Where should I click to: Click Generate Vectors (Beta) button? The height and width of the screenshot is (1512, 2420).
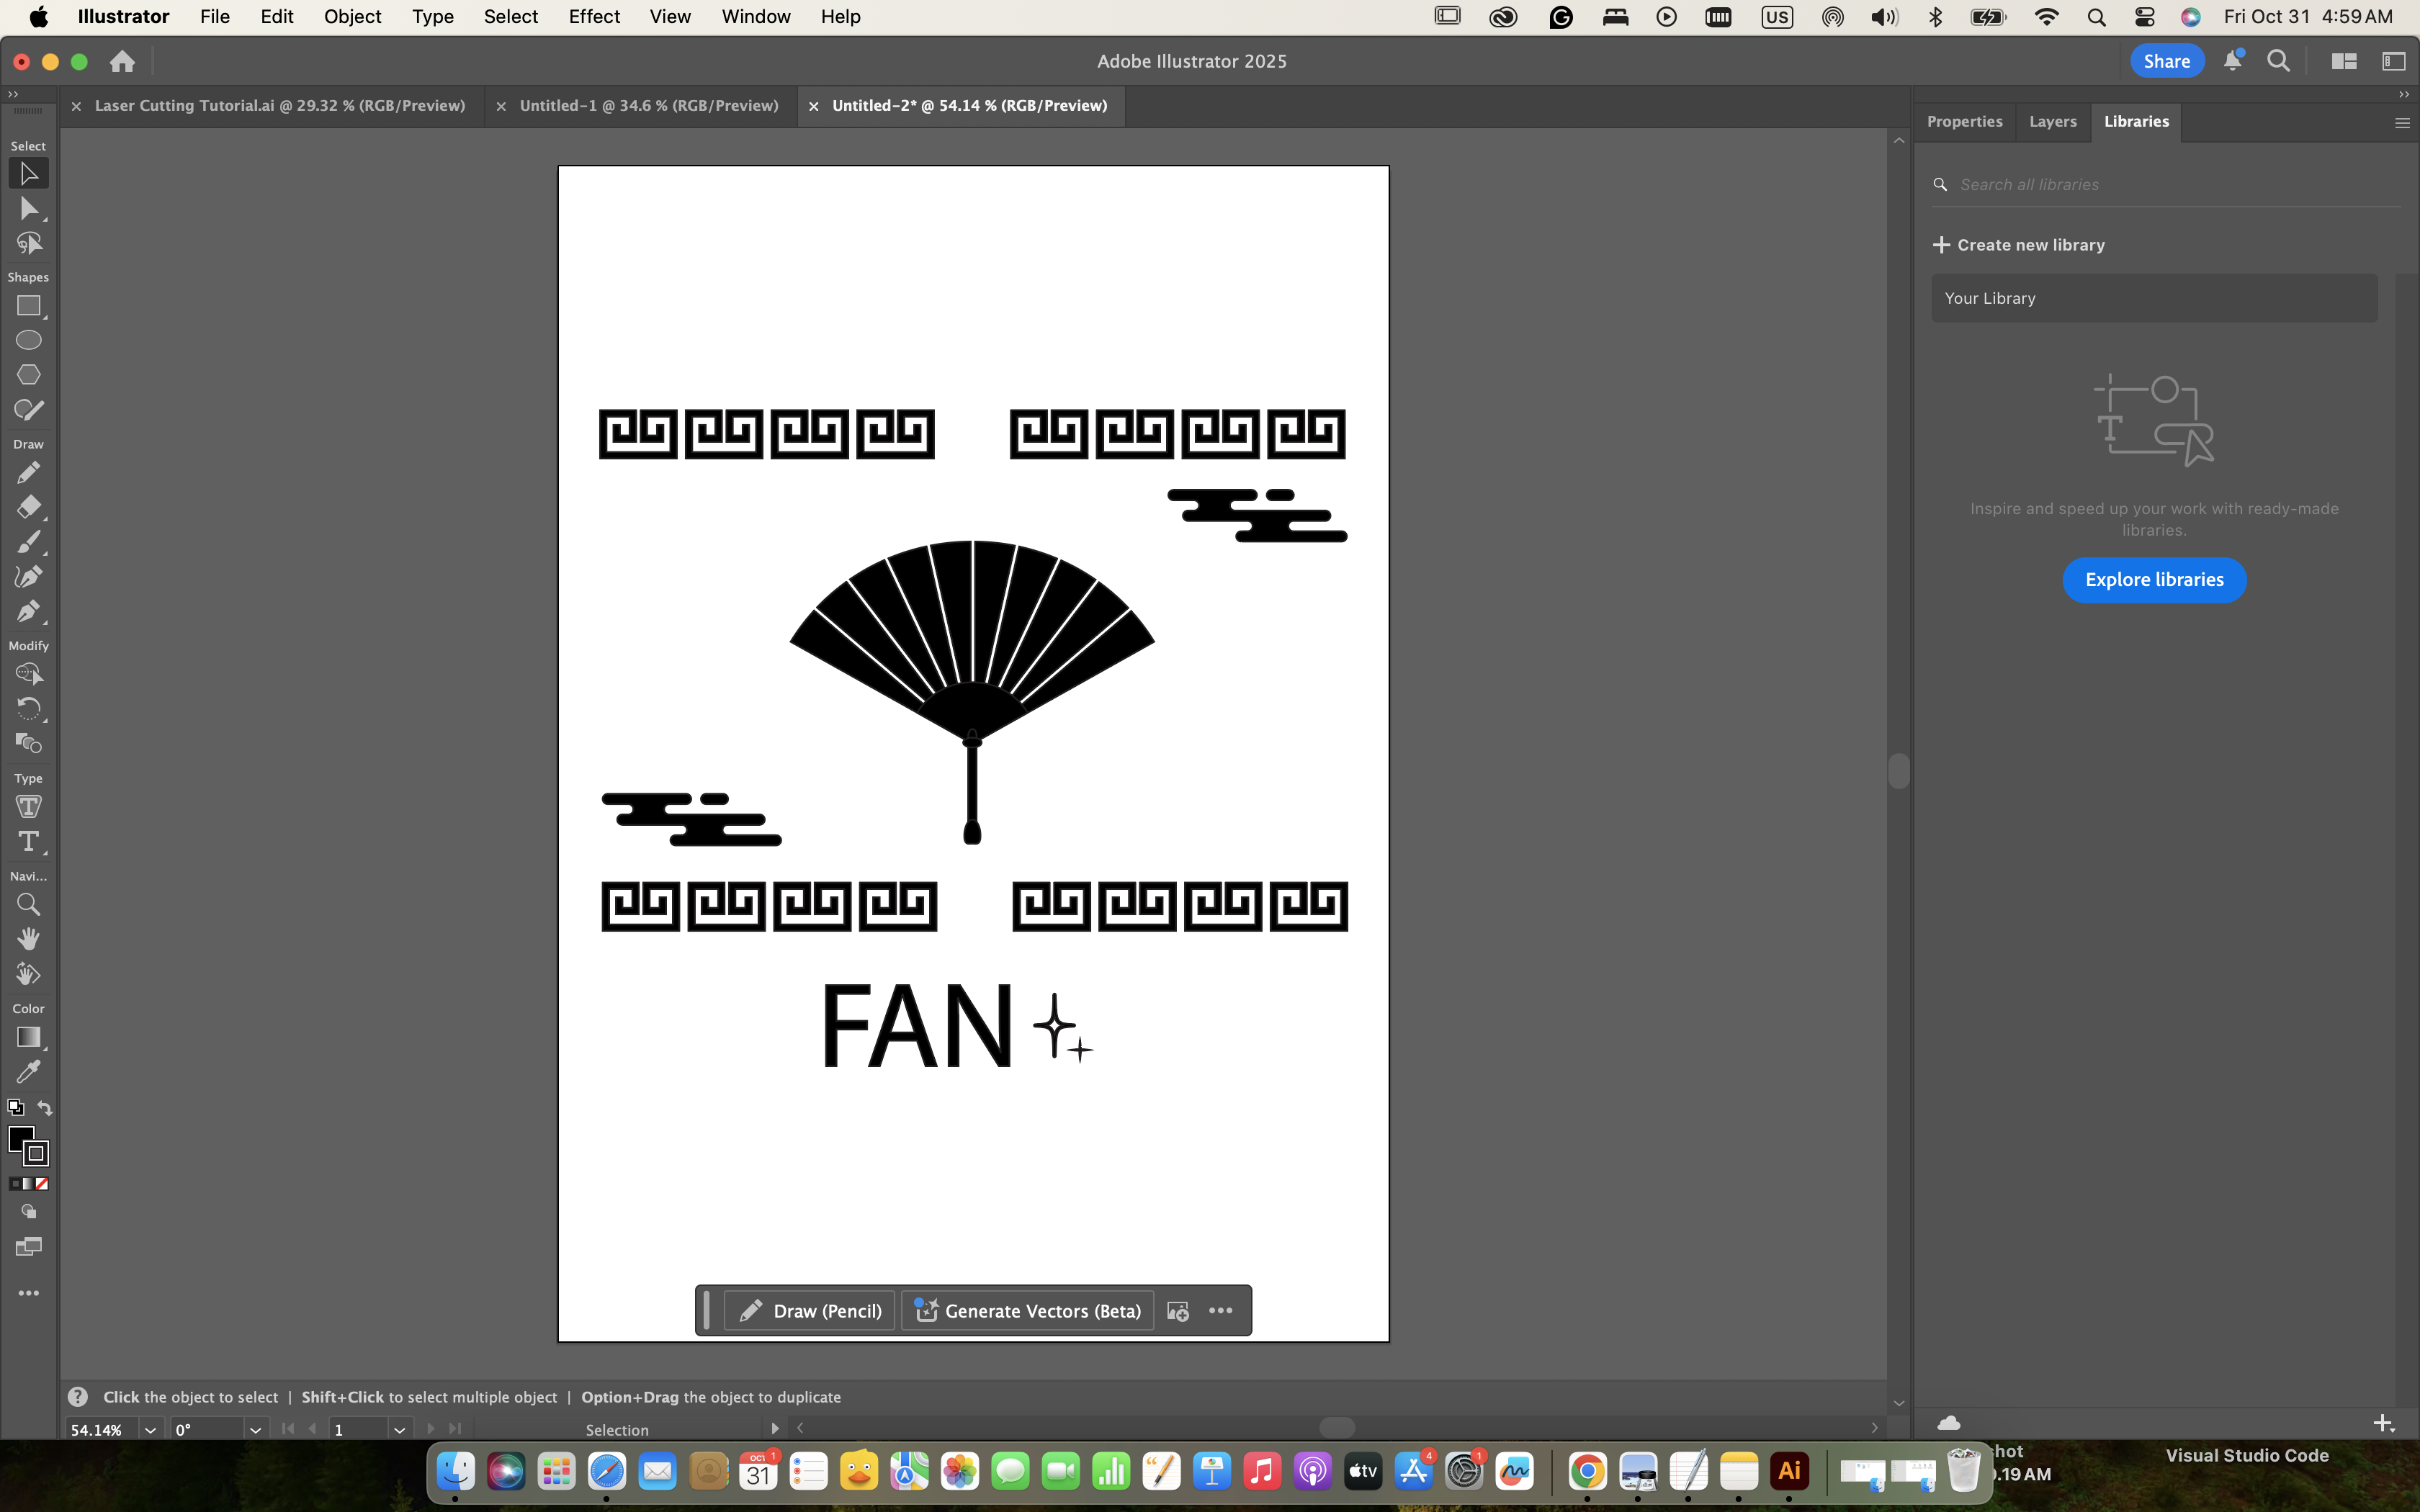coord(1028,1310)
